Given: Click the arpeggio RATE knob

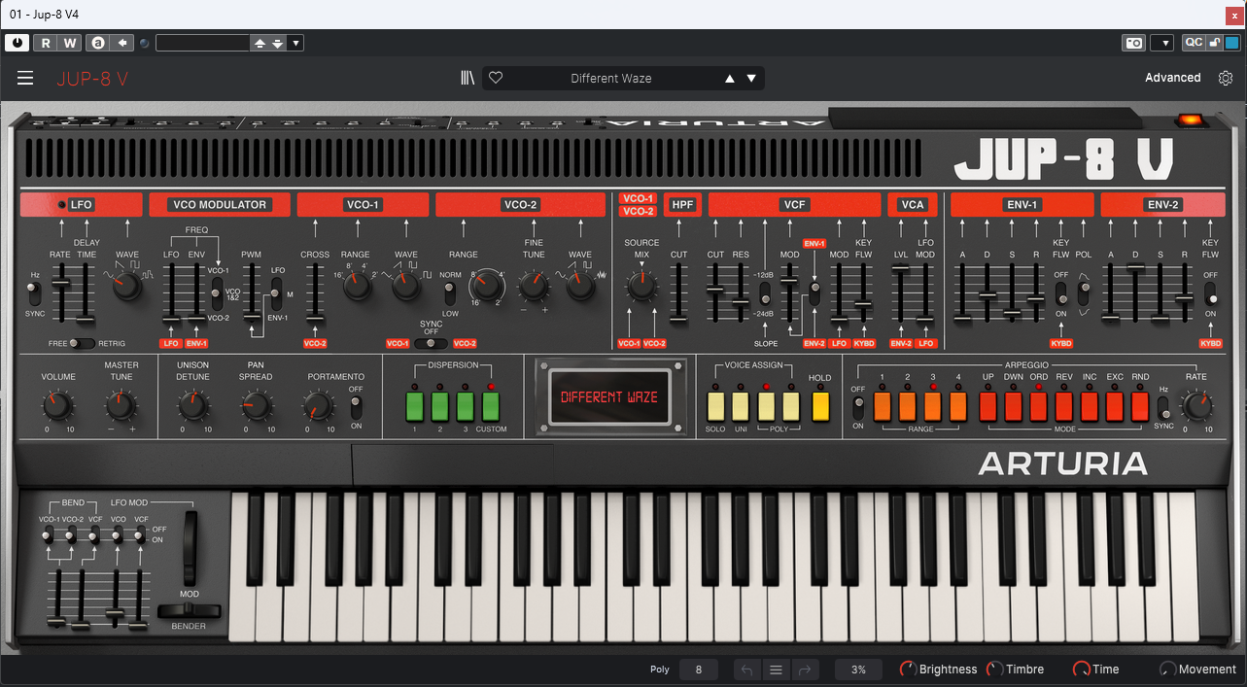Looking at the screenshot, I should click(x=1195, y=404).
